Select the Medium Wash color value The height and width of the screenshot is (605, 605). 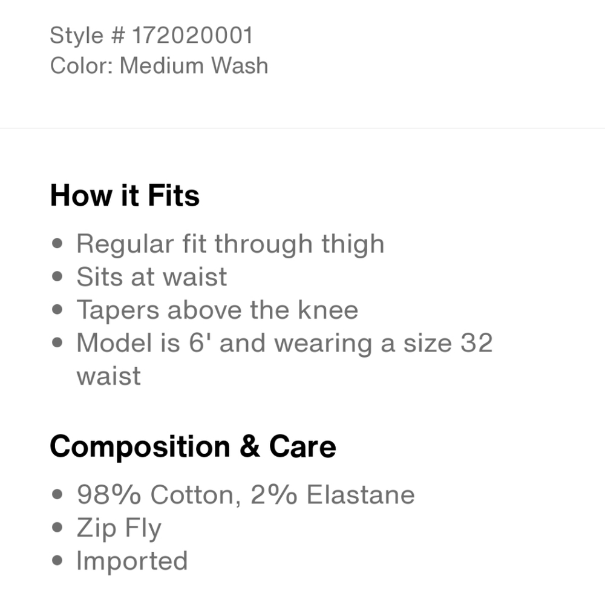(x=194, y=65)
